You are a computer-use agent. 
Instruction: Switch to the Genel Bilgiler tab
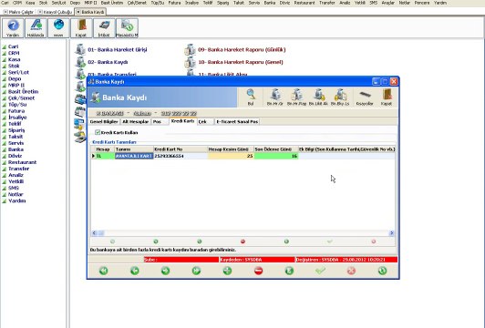(x=104, y=121)
